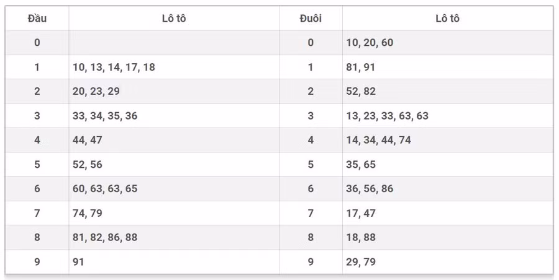
Task: Click the "33, 34, 35, 36" cell
Action: pyautogui.click(x=105, y=116)
